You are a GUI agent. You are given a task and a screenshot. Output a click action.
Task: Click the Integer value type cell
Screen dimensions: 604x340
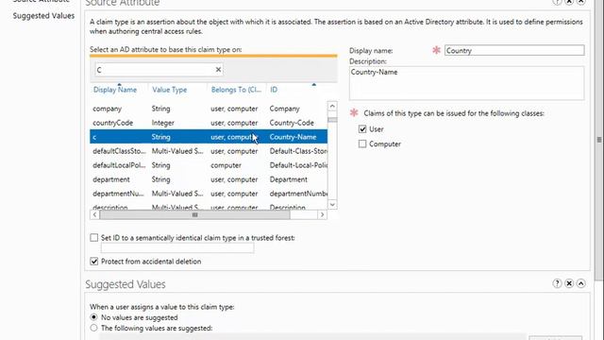point(163,123)
